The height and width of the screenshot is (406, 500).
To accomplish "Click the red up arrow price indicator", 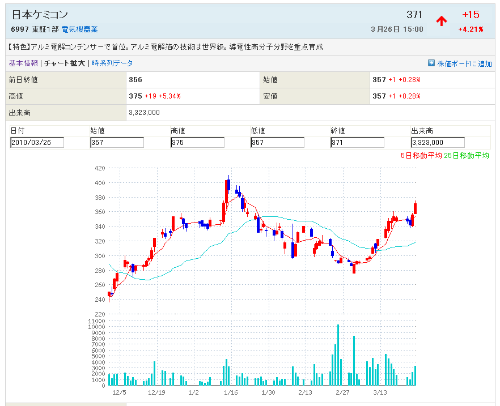I will [x=442, y=21].
